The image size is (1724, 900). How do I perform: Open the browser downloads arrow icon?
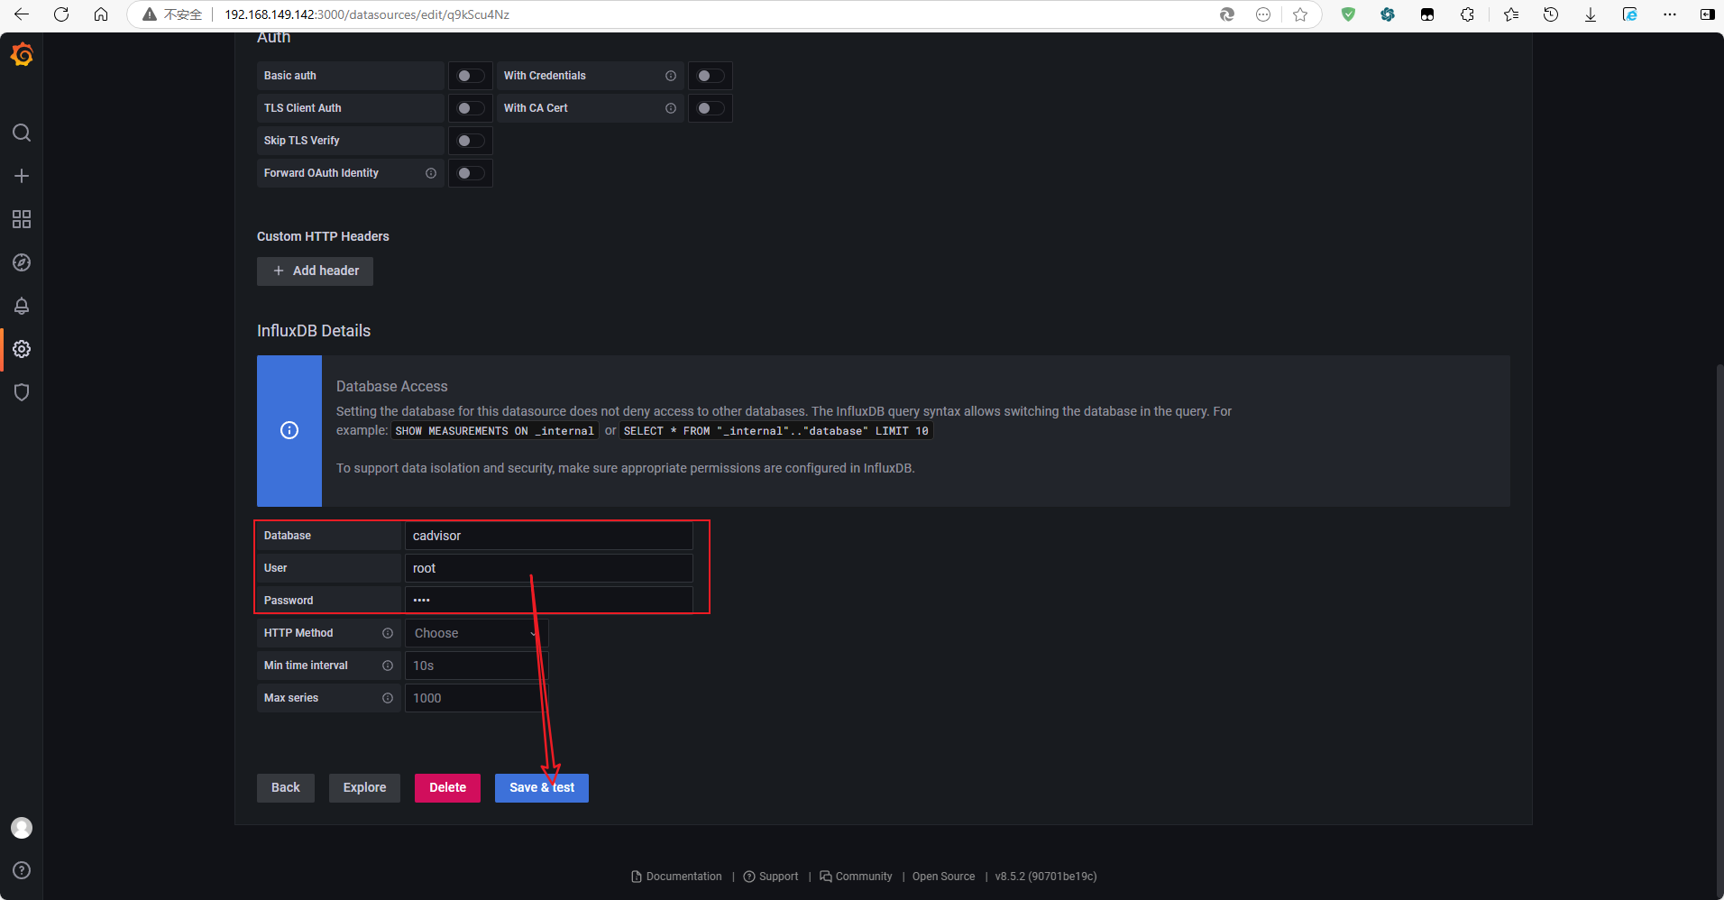click(x=1591, y=14)
